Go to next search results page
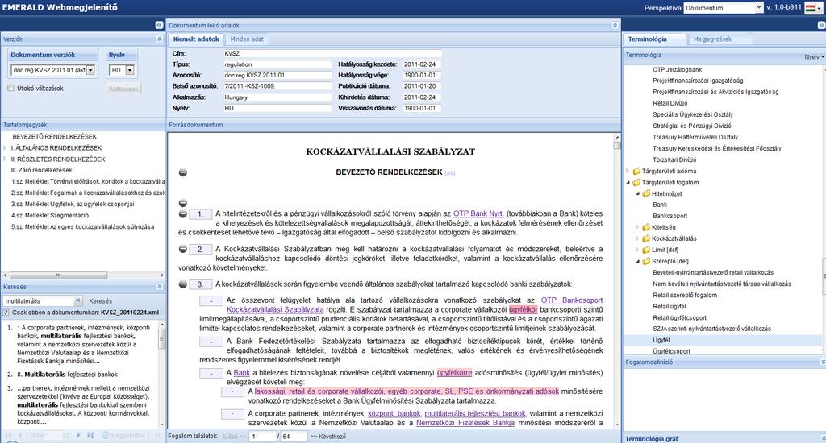This screenshot has width=826, height=443. (78, 435)
